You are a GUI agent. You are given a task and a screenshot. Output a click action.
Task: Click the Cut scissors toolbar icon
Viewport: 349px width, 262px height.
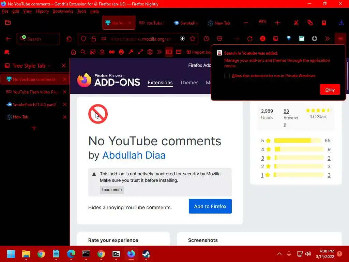[296, 23]
